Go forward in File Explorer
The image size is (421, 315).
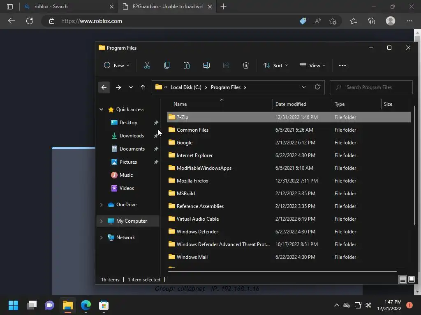coord(118,87)
